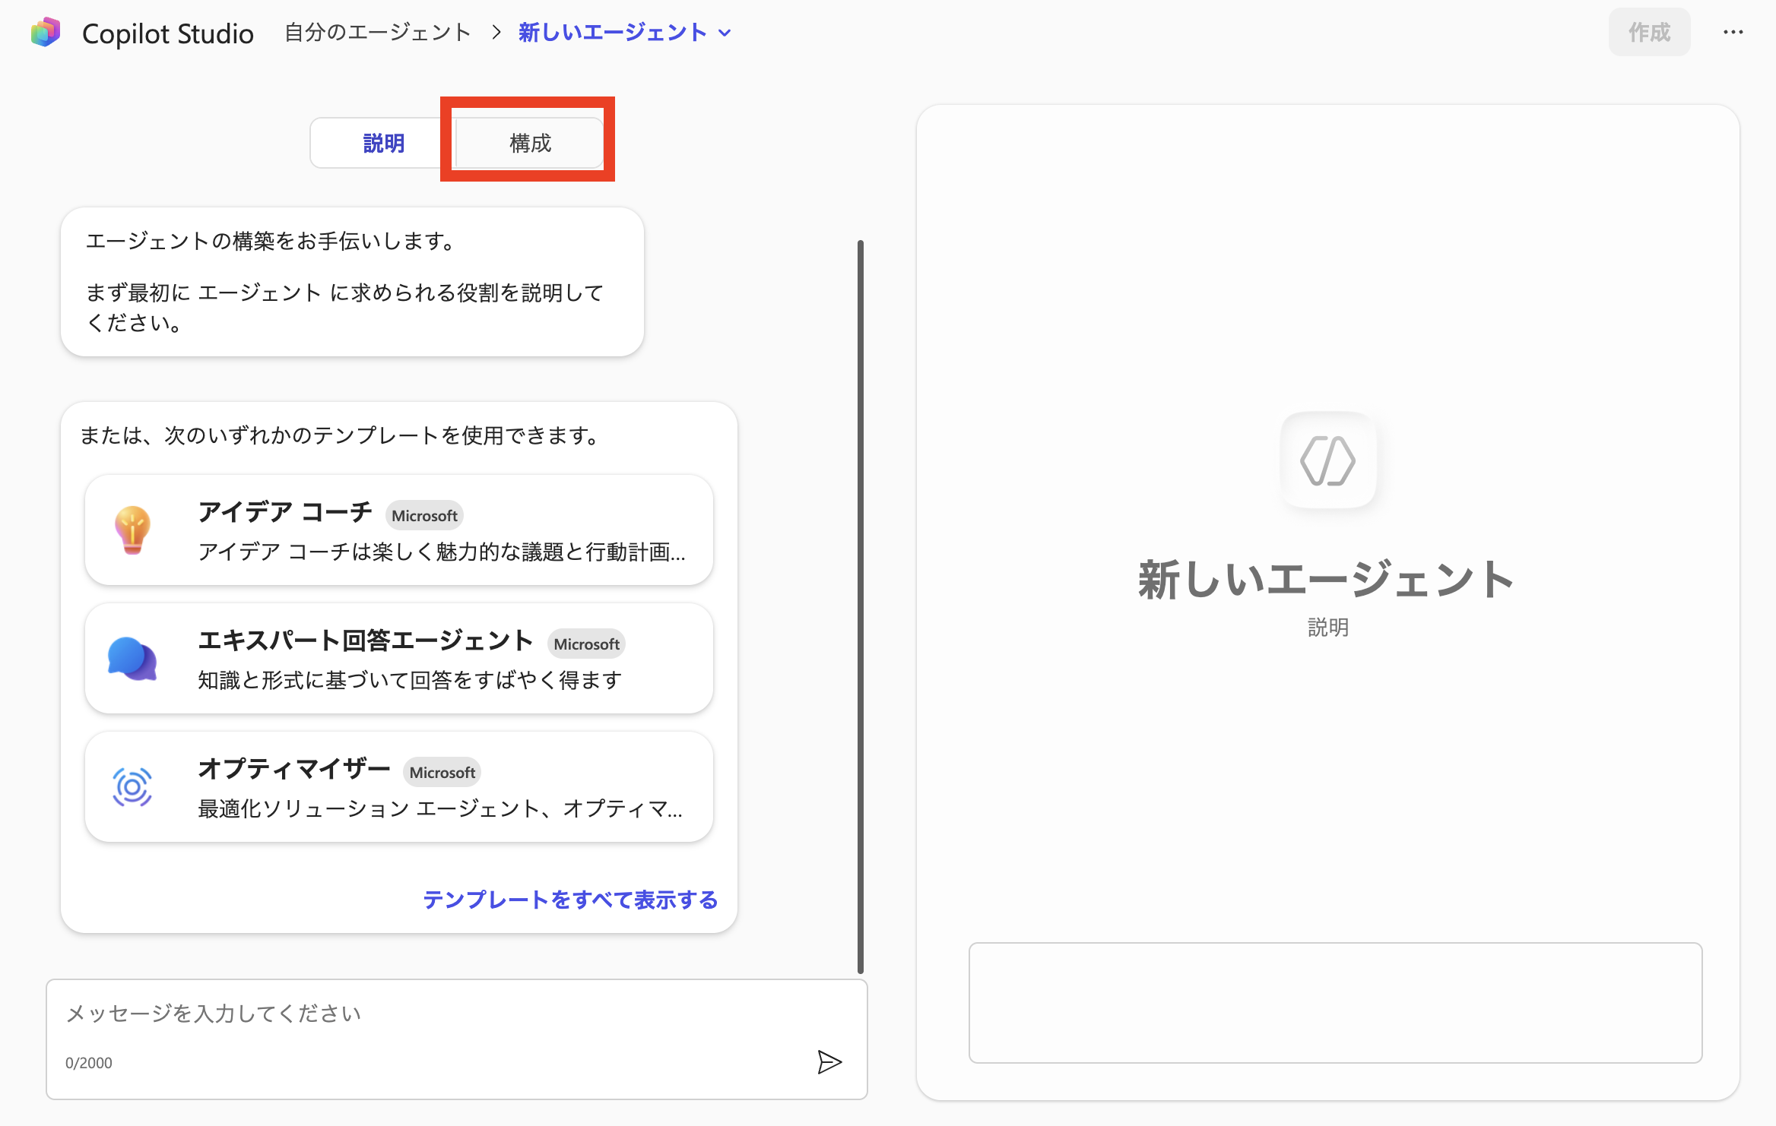Select the エキスパート回答エージェント template
The width and height of the screenshot is (1776, 1126).
(399, 658)
